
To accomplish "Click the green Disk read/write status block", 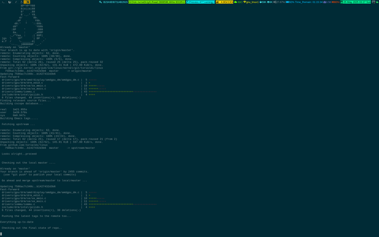I will pos(157,2).
